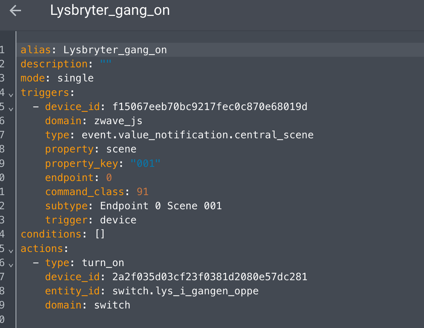Click trigger device_id f15067eeb70bc9217fec0c870e68019d

coord(210,106)
